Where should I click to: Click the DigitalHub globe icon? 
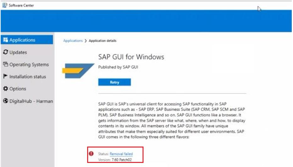click(5, 101)
